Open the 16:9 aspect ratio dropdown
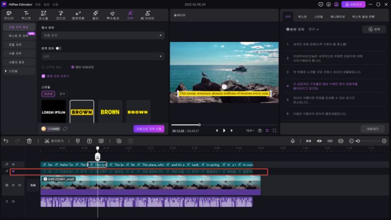Image resolution: width=391 pixels, height=220 pixels. [x=251, y=131]
